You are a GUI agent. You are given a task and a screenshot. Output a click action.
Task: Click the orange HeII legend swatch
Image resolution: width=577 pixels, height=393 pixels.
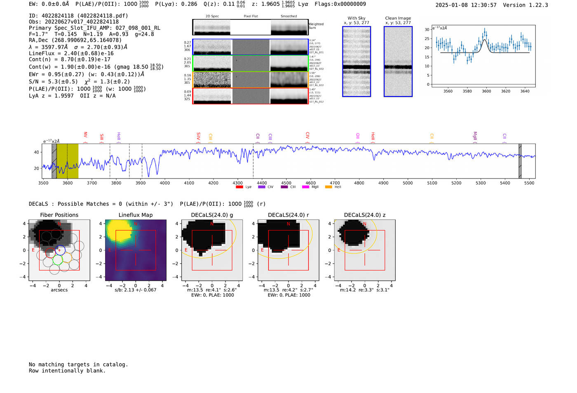coord(328,187)
